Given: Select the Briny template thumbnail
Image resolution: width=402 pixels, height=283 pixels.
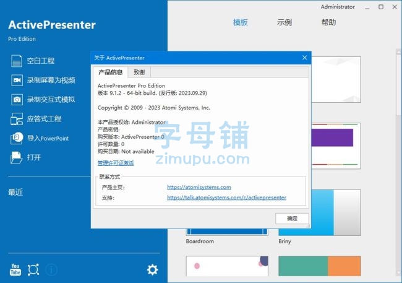Looking at the screenshot, I should [336, 212].
